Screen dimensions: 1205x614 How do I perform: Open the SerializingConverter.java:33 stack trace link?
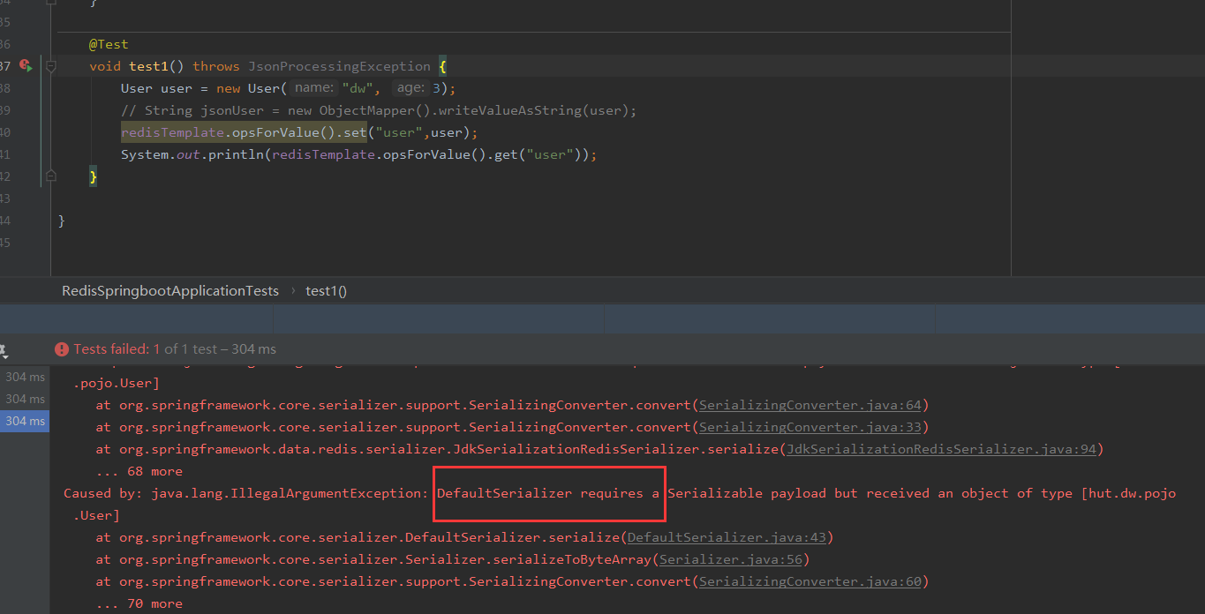pyautogui.click(x=810, y=427)
